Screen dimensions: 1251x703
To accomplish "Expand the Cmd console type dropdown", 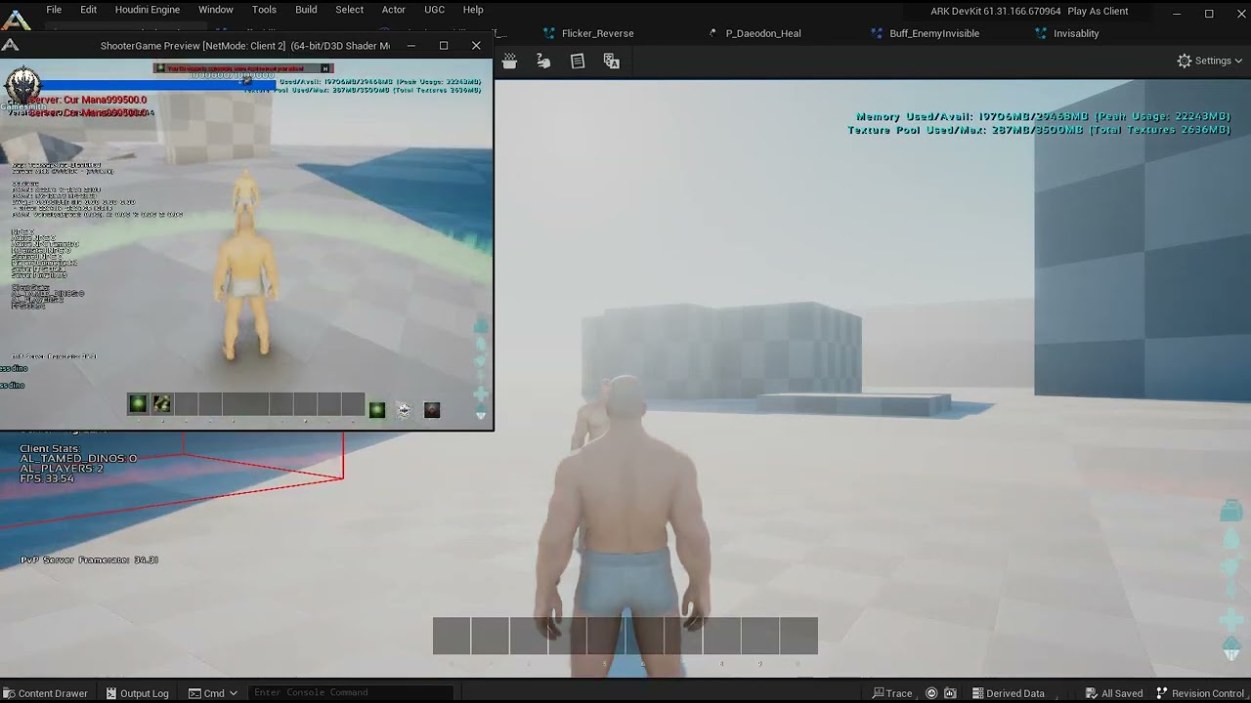I will (x=212, y=693).
